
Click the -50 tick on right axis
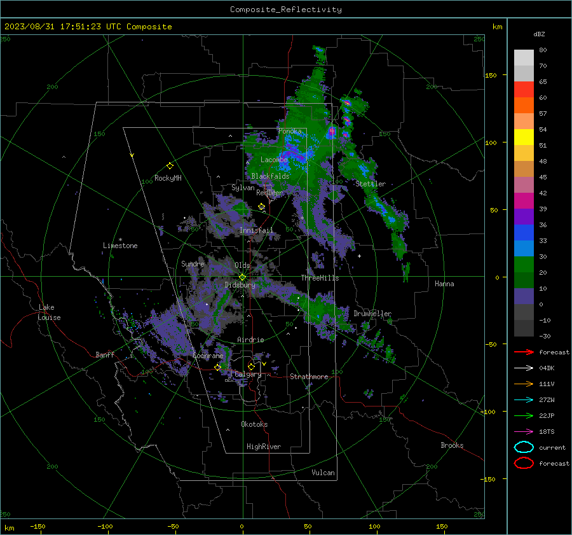pyautogui.click(x=491, y=344)
